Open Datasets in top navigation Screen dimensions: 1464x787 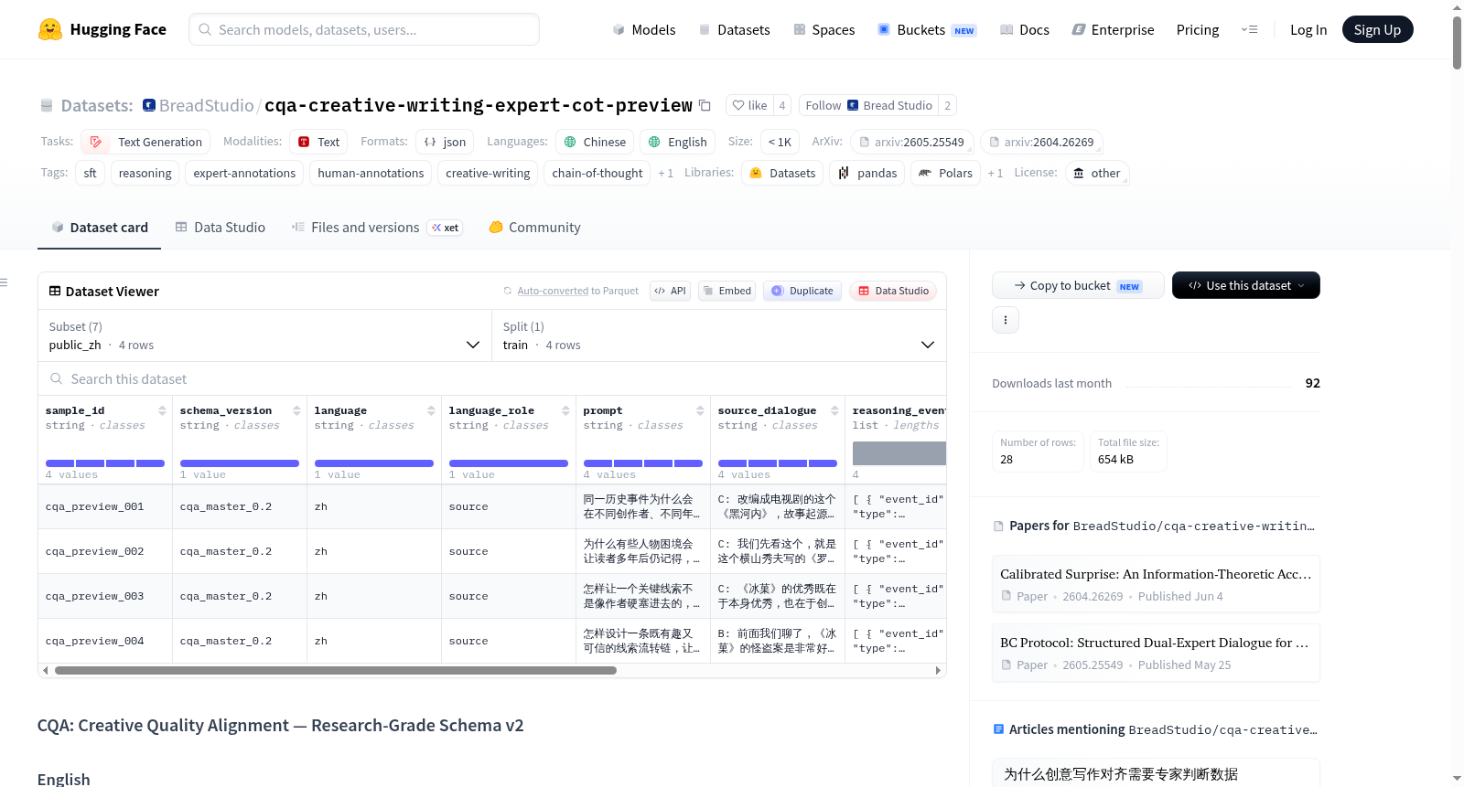[734, 29]
